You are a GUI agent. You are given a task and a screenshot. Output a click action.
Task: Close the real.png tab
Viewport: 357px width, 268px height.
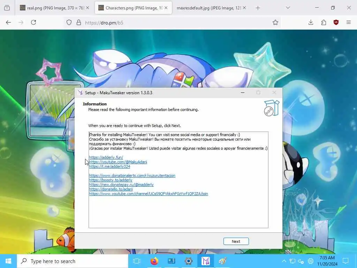[88, 8]
